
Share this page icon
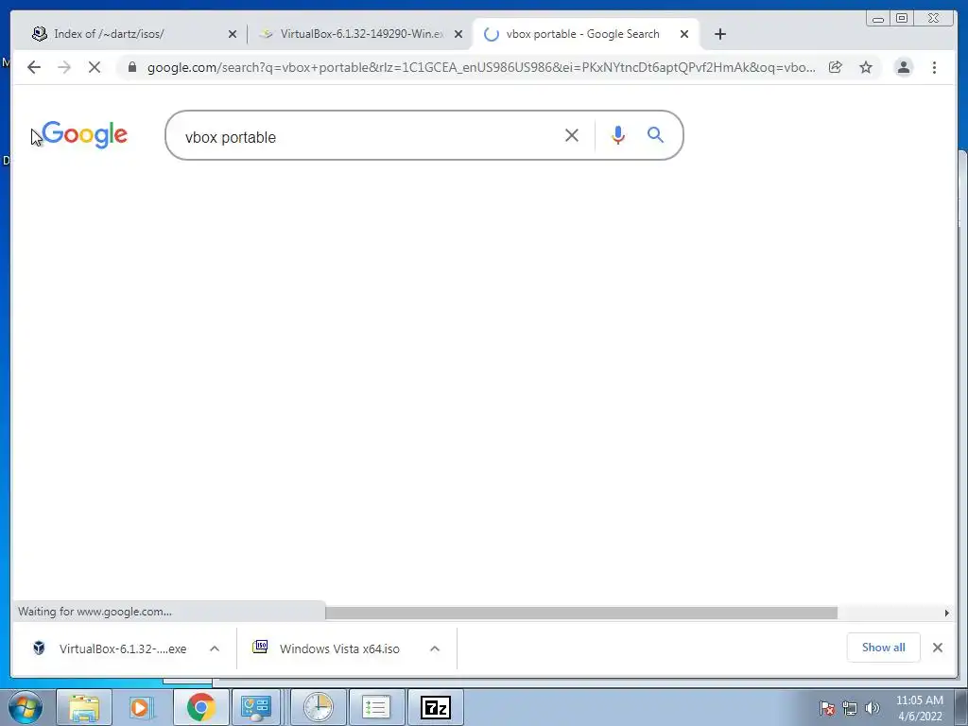coord(836,67)
